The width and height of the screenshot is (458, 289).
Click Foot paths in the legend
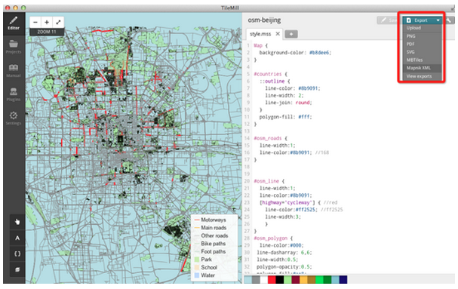(x=214, y=251)
